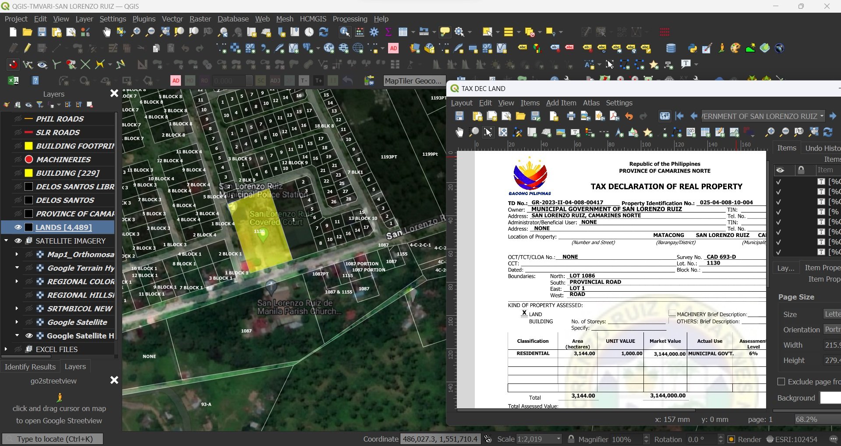This screenshot has width=841, height=446.
Task: Toggle visibility of Google Satellite H layer
Action: pyautogui.click(x=29, y=336)
